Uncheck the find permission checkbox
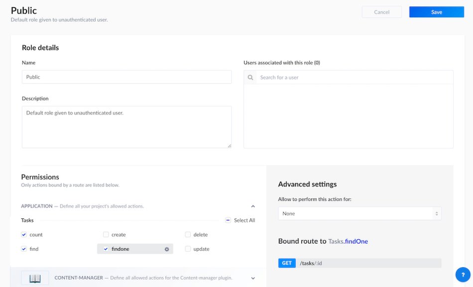This screenshot has width=473, height=287. coord(24,249)
